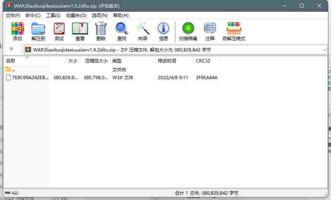Open the Commands (命令) menu
The image size is (331, 200).
[33, 16]
